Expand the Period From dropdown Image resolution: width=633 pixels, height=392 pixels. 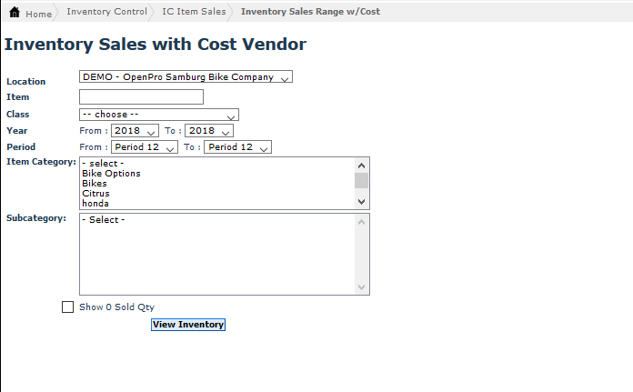pos(144,147)
